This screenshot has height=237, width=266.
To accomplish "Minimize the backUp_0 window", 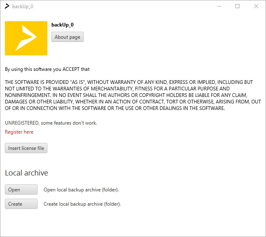I will 219,6.
